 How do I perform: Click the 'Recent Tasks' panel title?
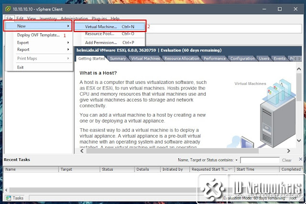click(x=17, y=160)
